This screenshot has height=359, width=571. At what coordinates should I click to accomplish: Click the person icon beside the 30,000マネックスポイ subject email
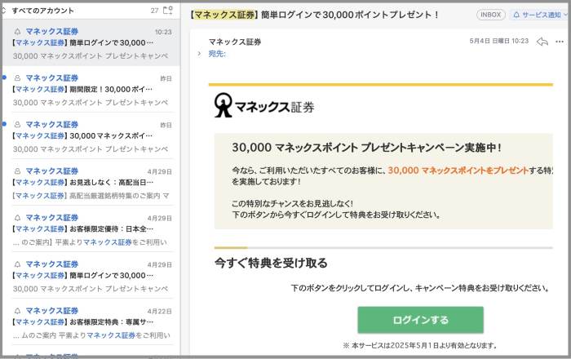(x=17, y=125)
